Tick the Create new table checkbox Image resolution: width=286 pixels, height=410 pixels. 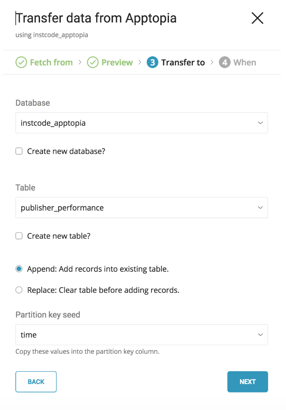(19, 236)
